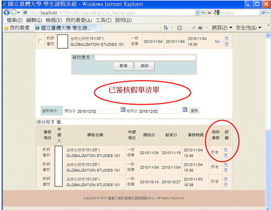Open the 編輯(E) menu
Screen dimensions: 271x210
point(34,20)
